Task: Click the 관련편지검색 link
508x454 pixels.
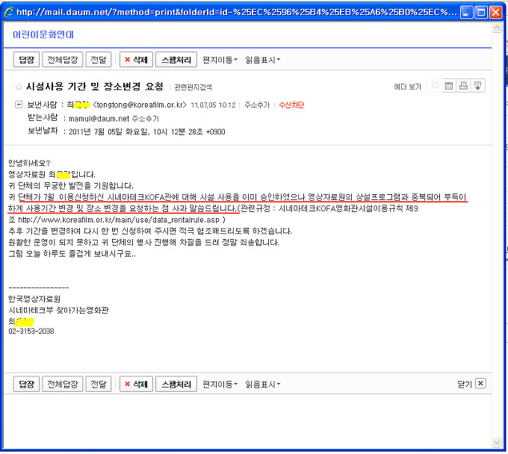Action: tap(193, 87)
